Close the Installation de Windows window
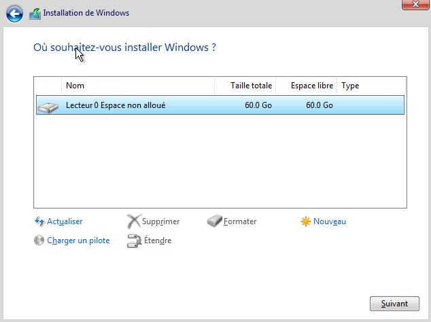The height and width of the screenshot is (322, 431). [415, 4]
